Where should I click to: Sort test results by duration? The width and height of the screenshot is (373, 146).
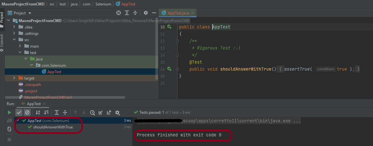[x=46, y=112]
